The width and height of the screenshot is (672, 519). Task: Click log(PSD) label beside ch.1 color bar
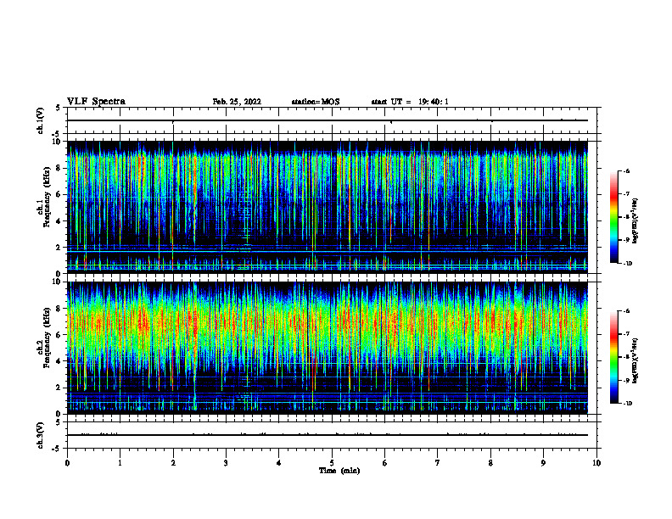635,220
